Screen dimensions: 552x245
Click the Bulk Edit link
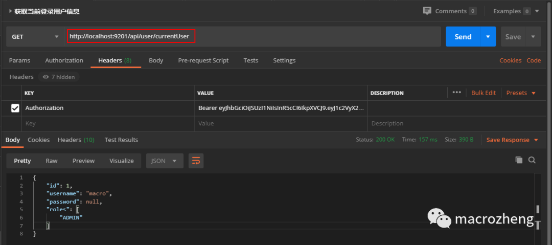coord(484,93)
